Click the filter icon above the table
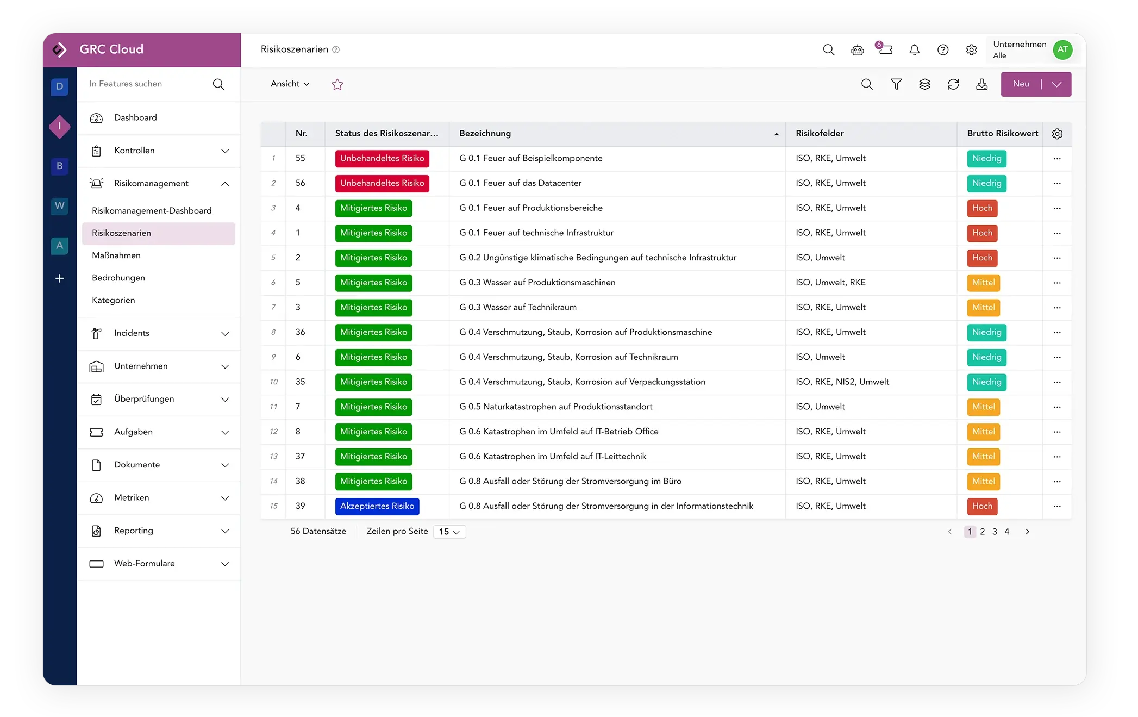Image resolution: width=1138 pixels, height=717 pixels. coord(896,84)
